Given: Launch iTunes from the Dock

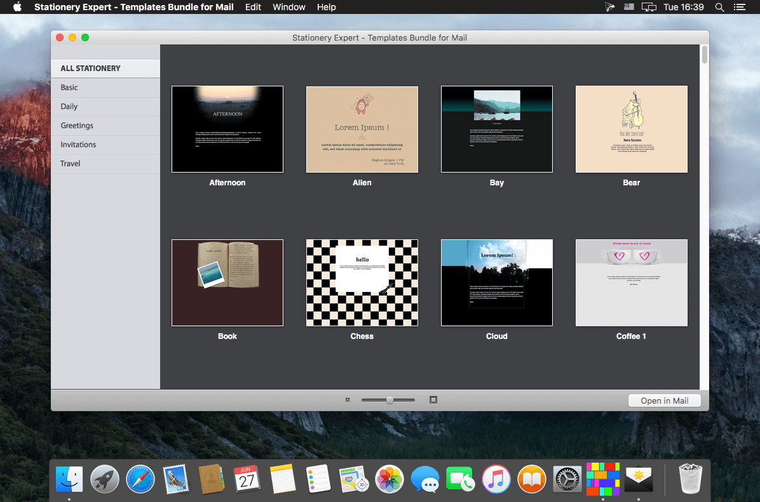Looking at the screenshot, I should pos(496,479).
